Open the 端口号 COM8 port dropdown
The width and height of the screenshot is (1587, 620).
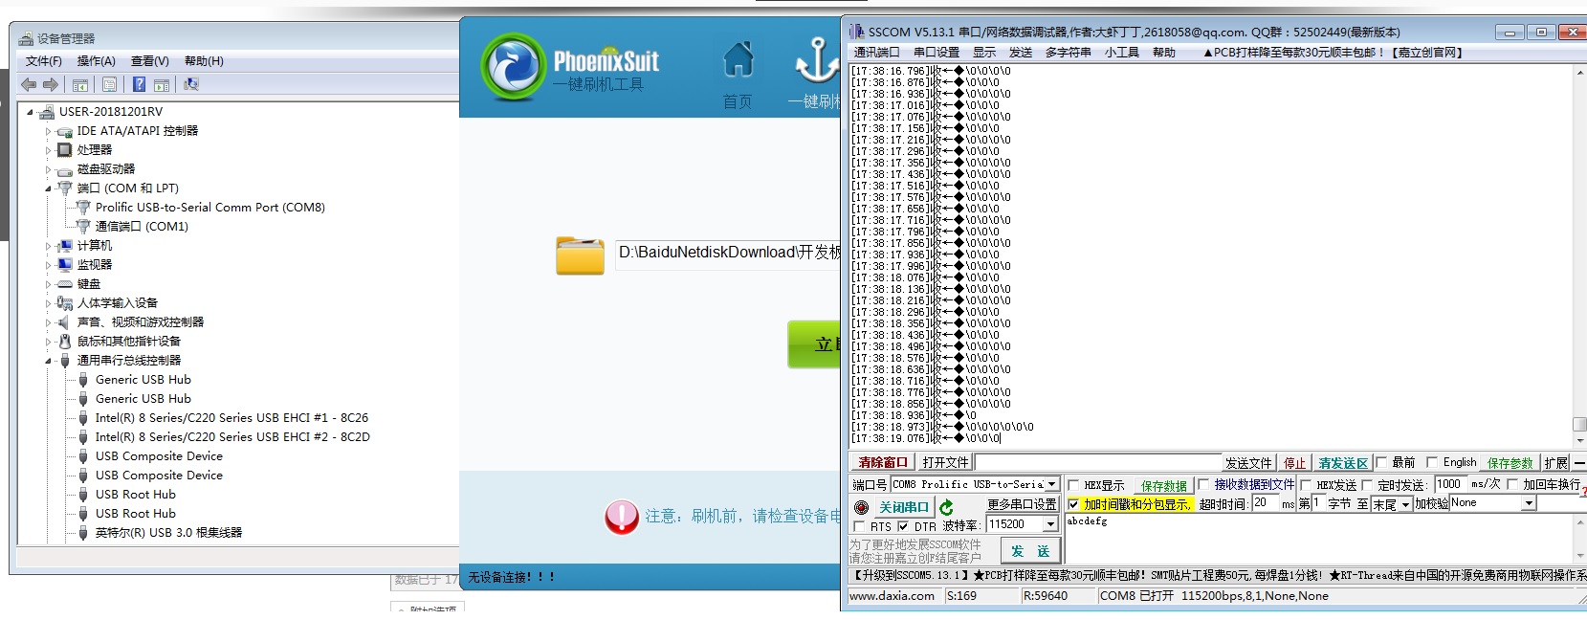pos(1051,484)
